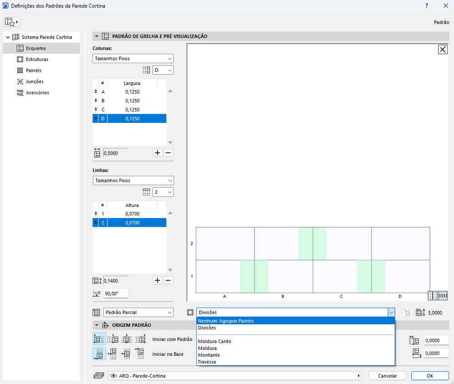Select first Iniciar com Padrão alignment icon
The height and width of the screenshot is (384, 454).
(100, 339)
